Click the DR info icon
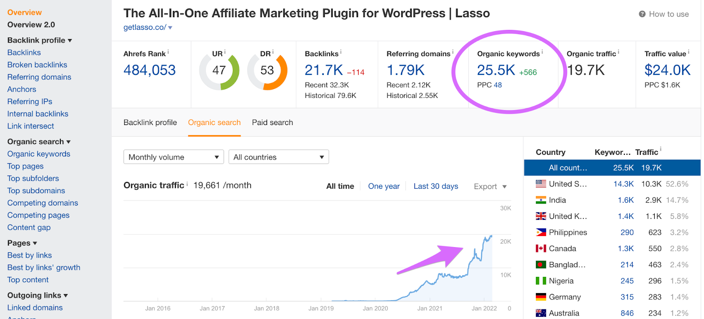 (273, 52)
